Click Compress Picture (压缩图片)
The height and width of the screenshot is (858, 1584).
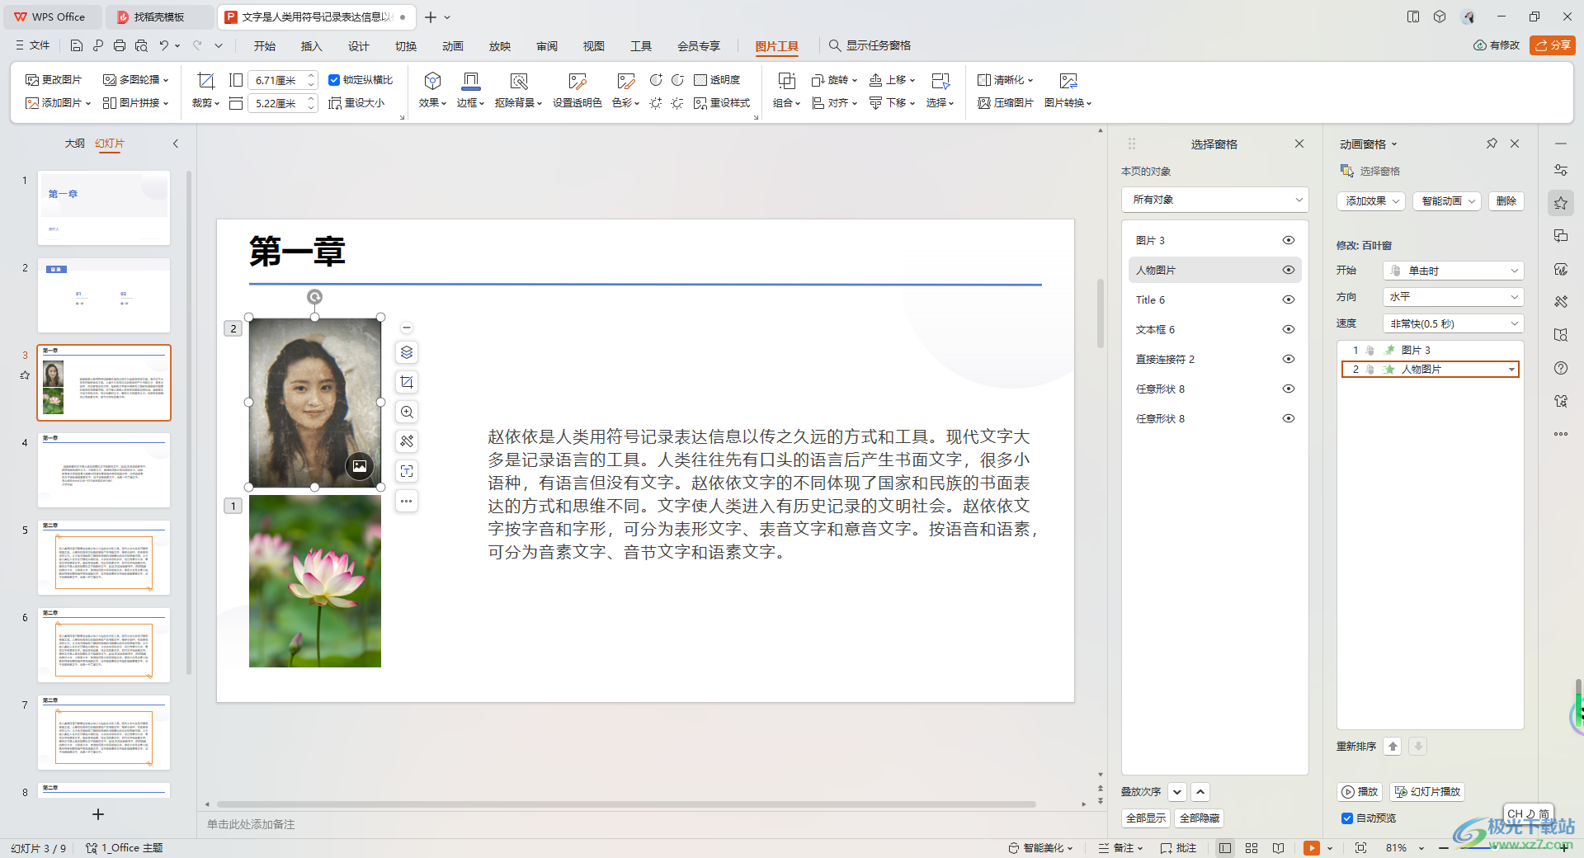point(1006,103)
